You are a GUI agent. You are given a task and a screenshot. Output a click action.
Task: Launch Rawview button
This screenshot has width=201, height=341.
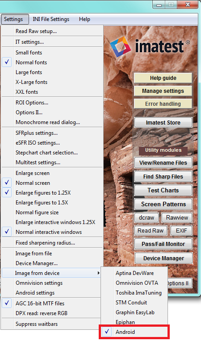tap(177, 217)
